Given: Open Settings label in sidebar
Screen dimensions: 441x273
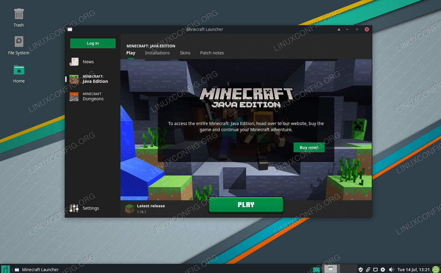Looking at the screenshot, I should click(x=91, y=208).
